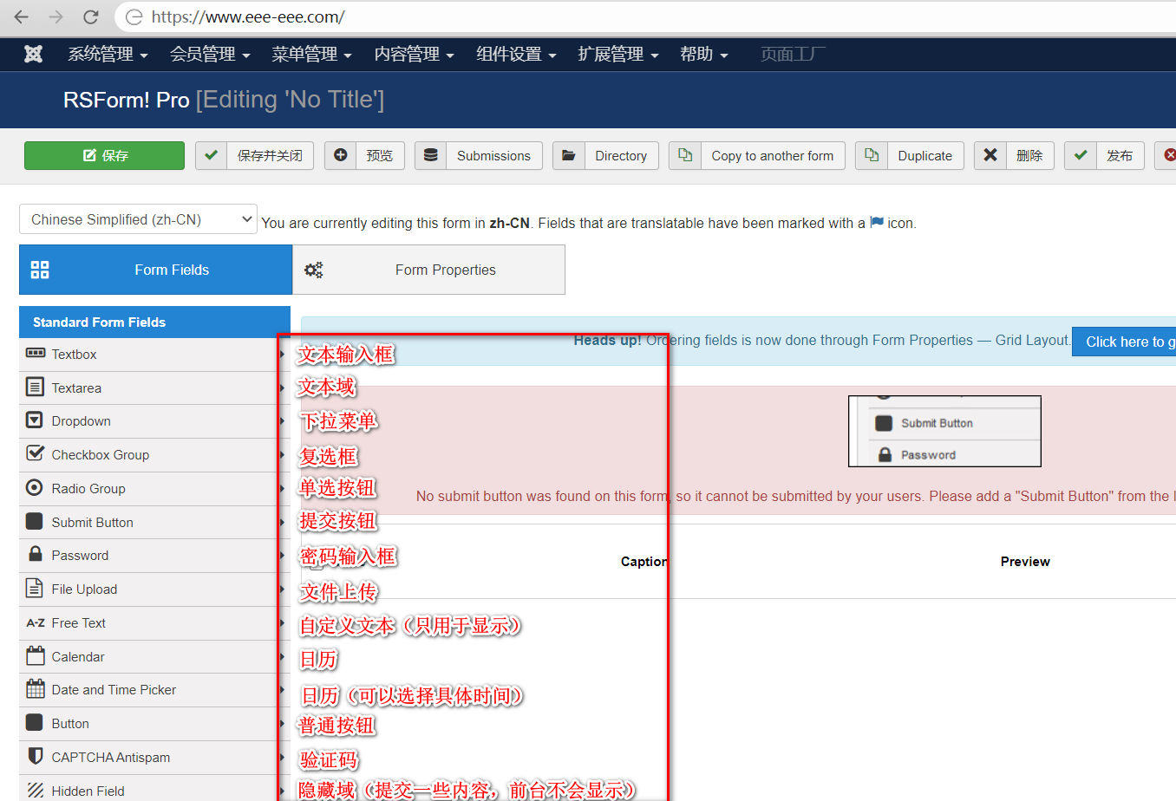Open the 内容管理 menu
This screenshot has height=801, width=1176.
pos(414,55)
